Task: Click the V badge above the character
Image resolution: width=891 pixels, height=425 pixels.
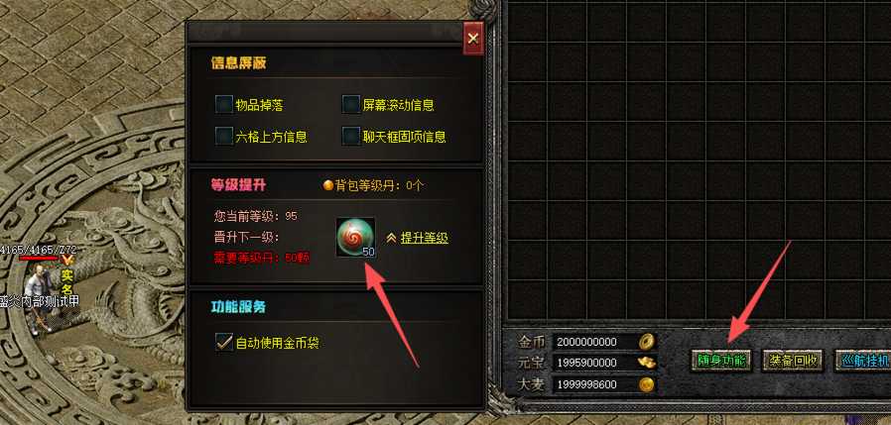Action: point(68,261)
